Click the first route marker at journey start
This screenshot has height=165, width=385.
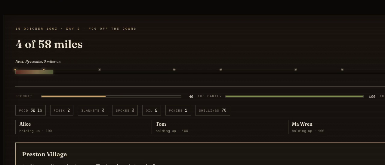(15, 70)
